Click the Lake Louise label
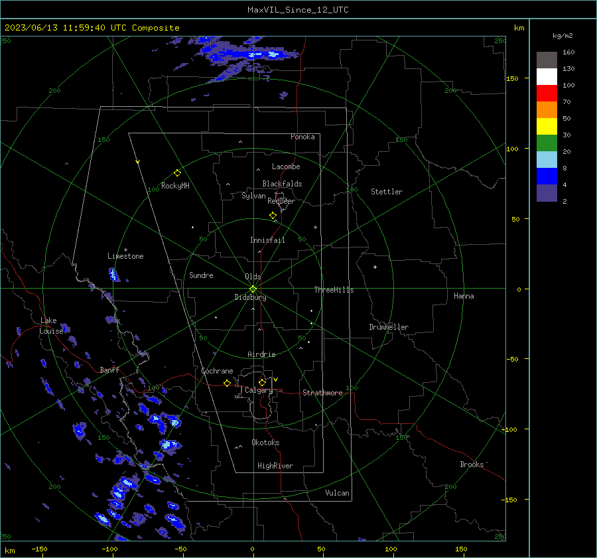This screenshot has width=597, height=558. 51,326
